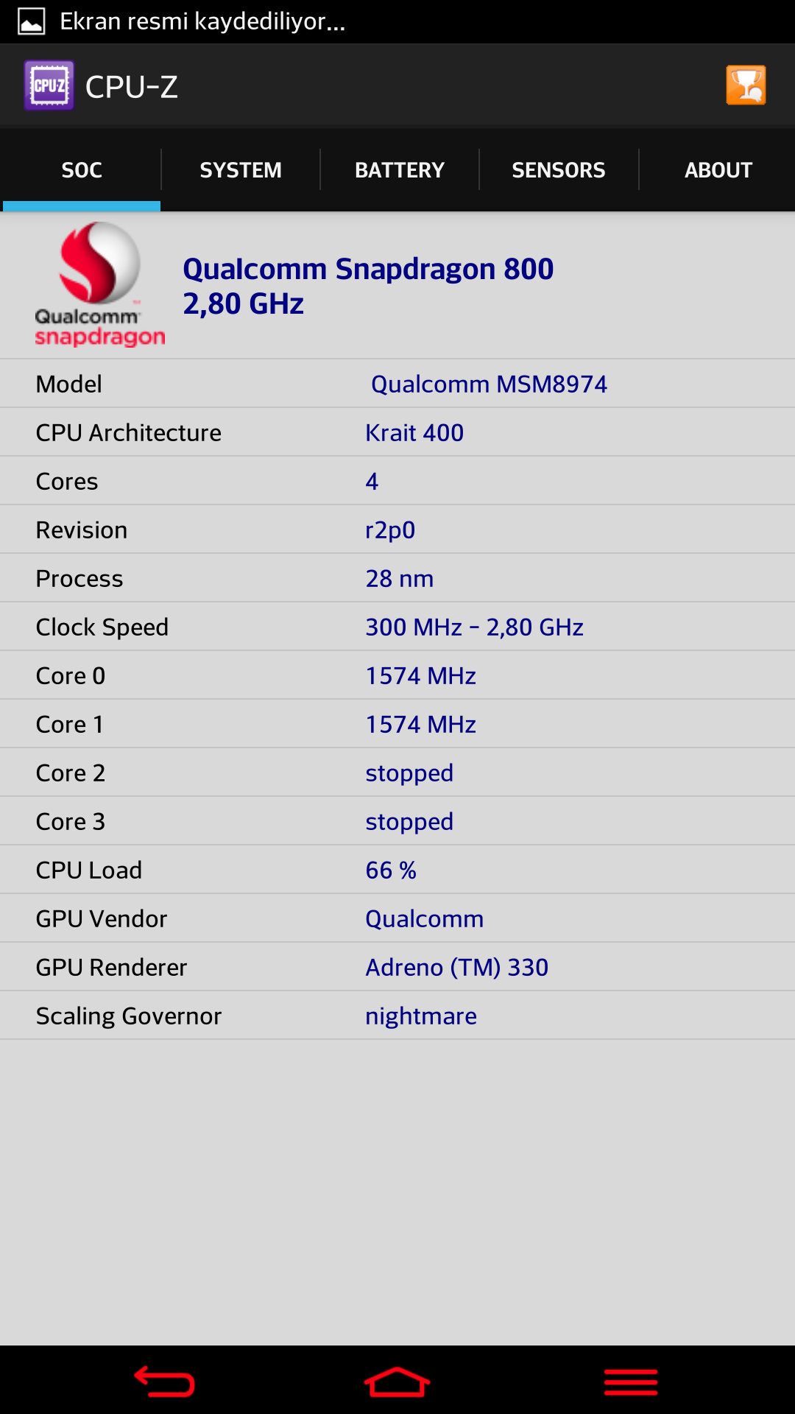Tap the red home navigation icon
Screen dimensions: 795x1414
[397, 1382]
